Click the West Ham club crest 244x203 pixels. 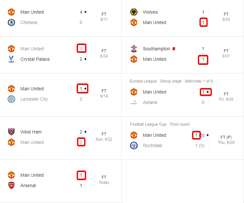coord(11,132)
